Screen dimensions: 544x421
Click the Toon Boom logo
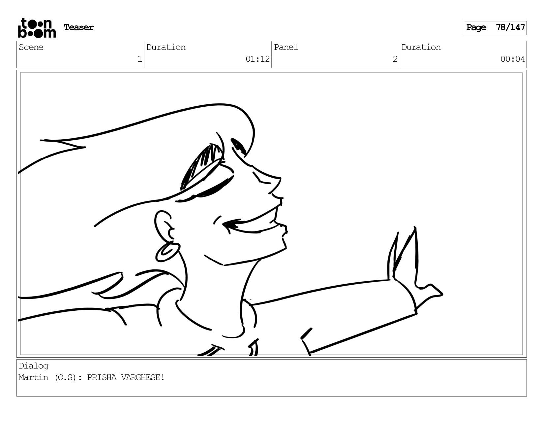[37, 28]
